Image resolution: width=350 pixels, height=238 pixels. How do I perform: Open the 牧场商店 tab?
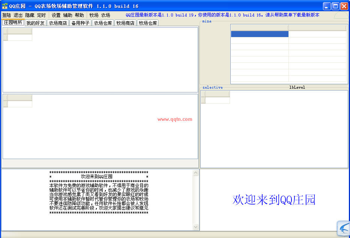tap(125, 23)
